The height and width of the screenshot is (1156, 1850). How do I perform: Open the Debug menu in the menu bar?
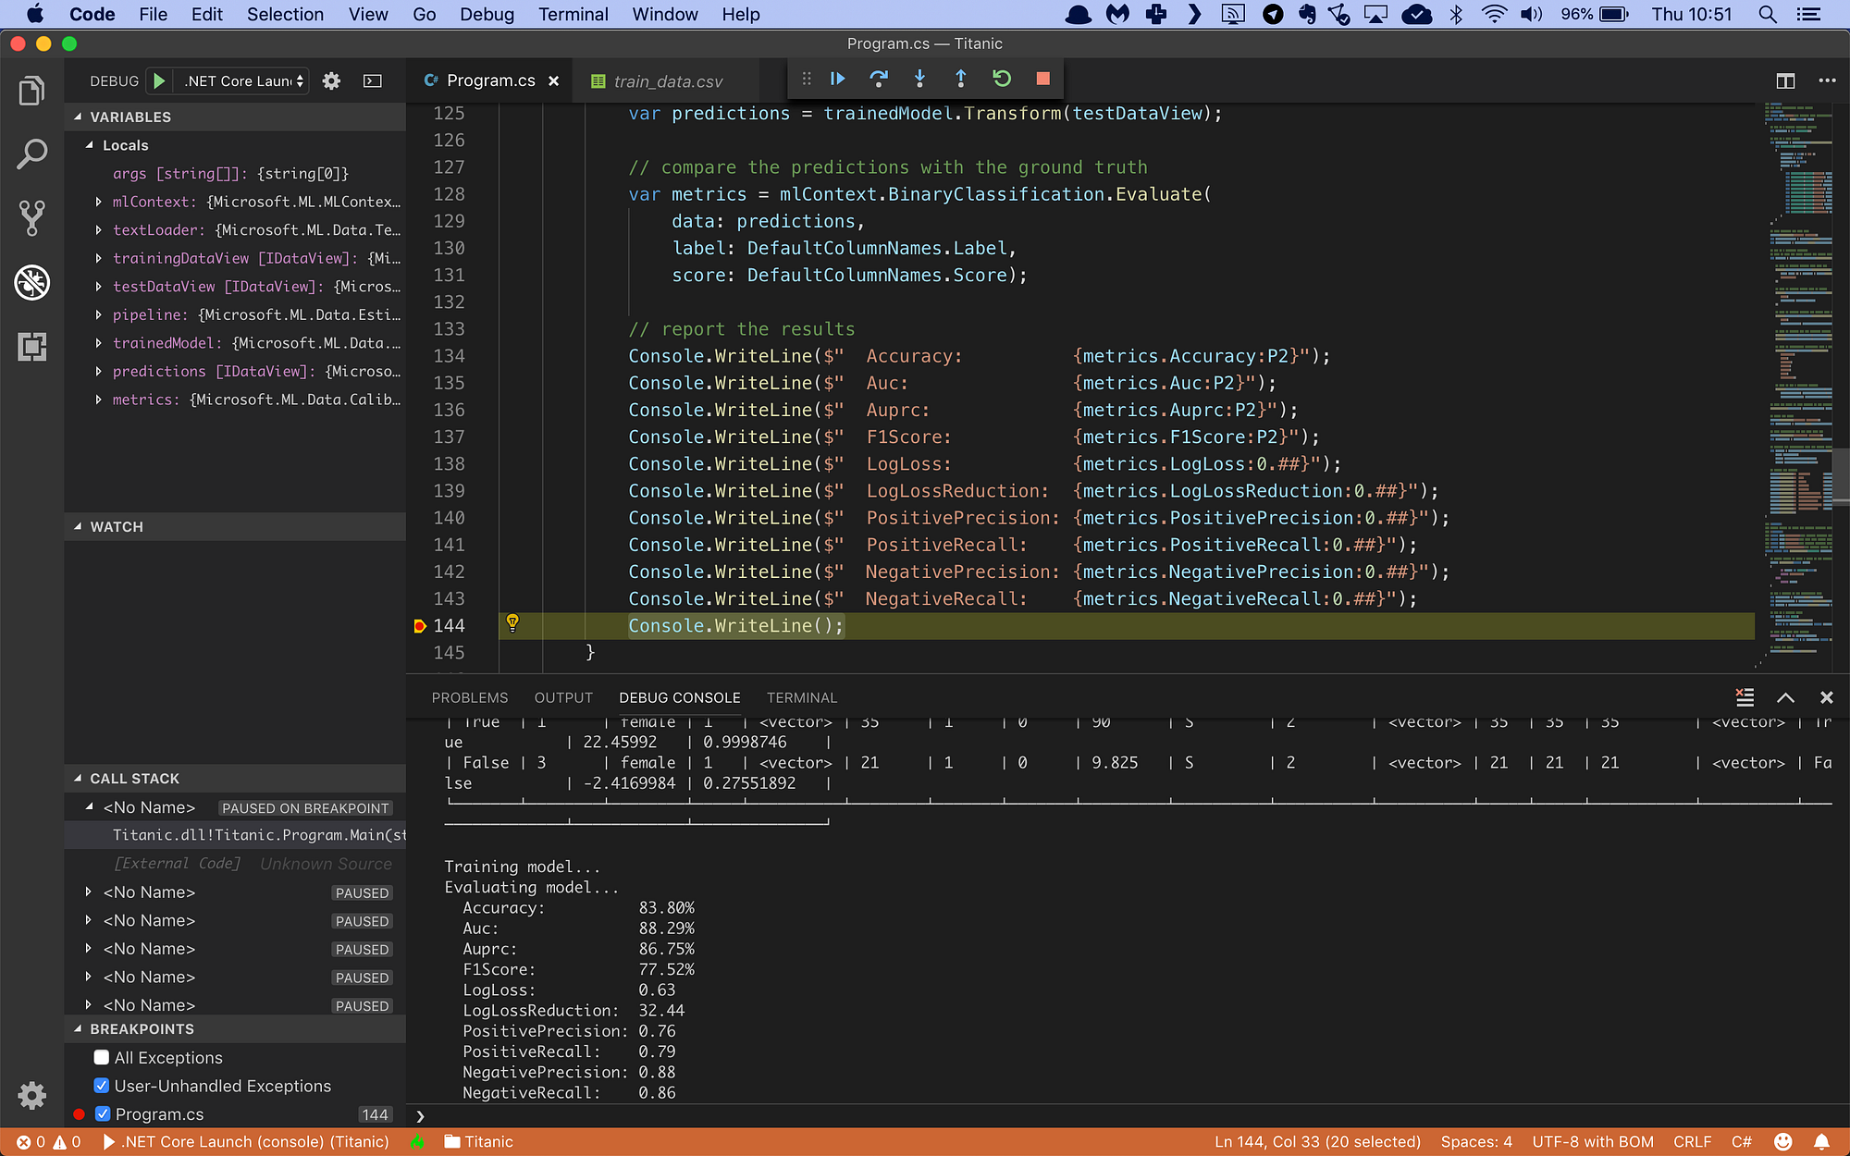487,14
